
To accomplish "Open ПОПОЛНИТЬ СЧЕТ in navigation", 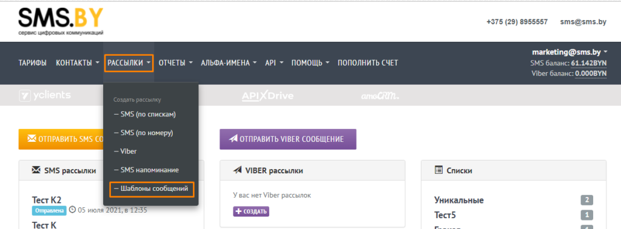I will [368, 63].
